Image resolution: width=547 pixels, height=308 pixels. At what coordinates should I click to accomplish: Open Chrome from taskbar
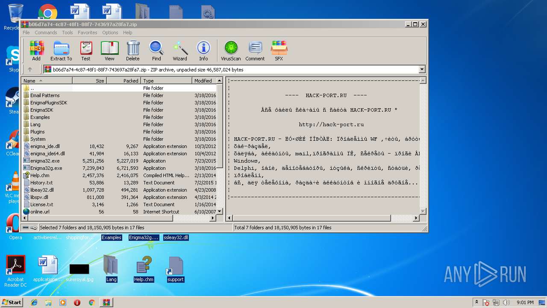tap(91, 302)
